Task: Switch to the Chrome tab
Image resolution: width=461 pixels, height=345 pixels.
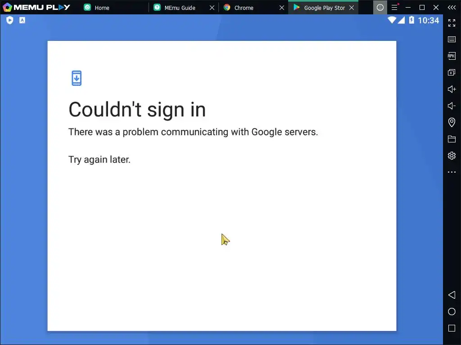Action: click(x=244, y=8)
